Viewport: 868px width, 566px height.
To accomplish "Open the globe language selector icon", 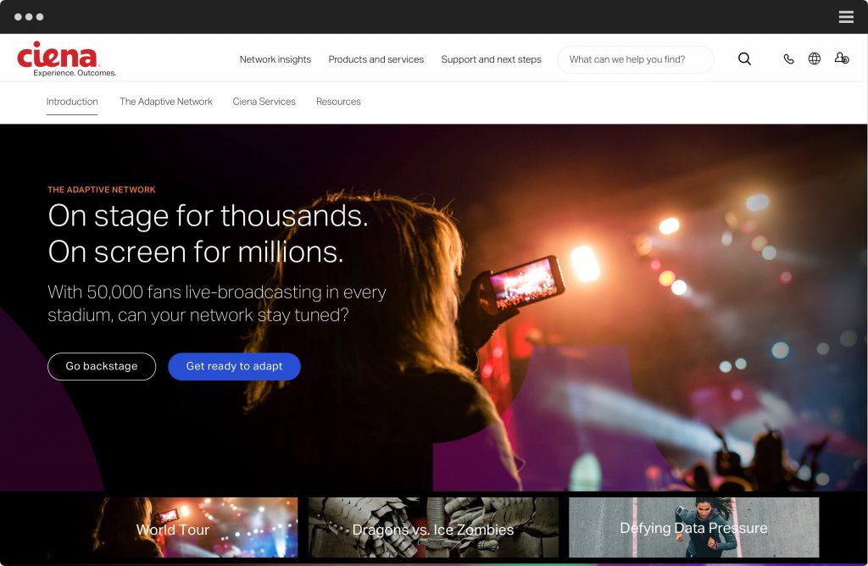I will tap(815, 59).
